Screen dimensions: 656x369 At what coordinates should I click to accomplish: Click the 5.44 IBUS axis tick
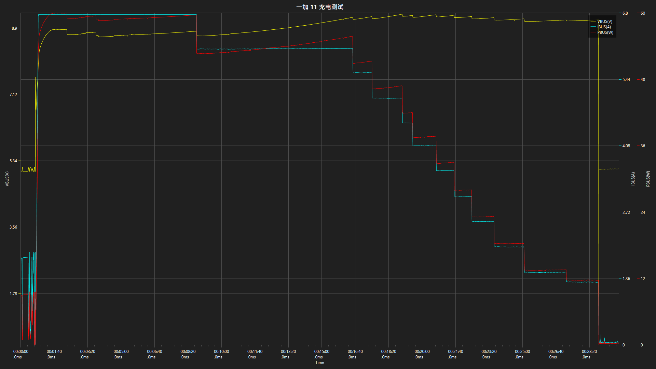coord(626,79)
